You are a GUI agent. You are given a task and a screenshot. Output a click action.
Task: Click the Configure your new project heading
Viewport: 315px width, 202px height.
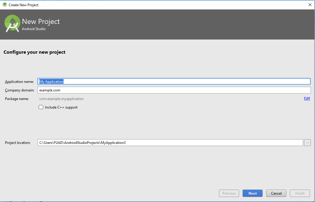[34, 52]
